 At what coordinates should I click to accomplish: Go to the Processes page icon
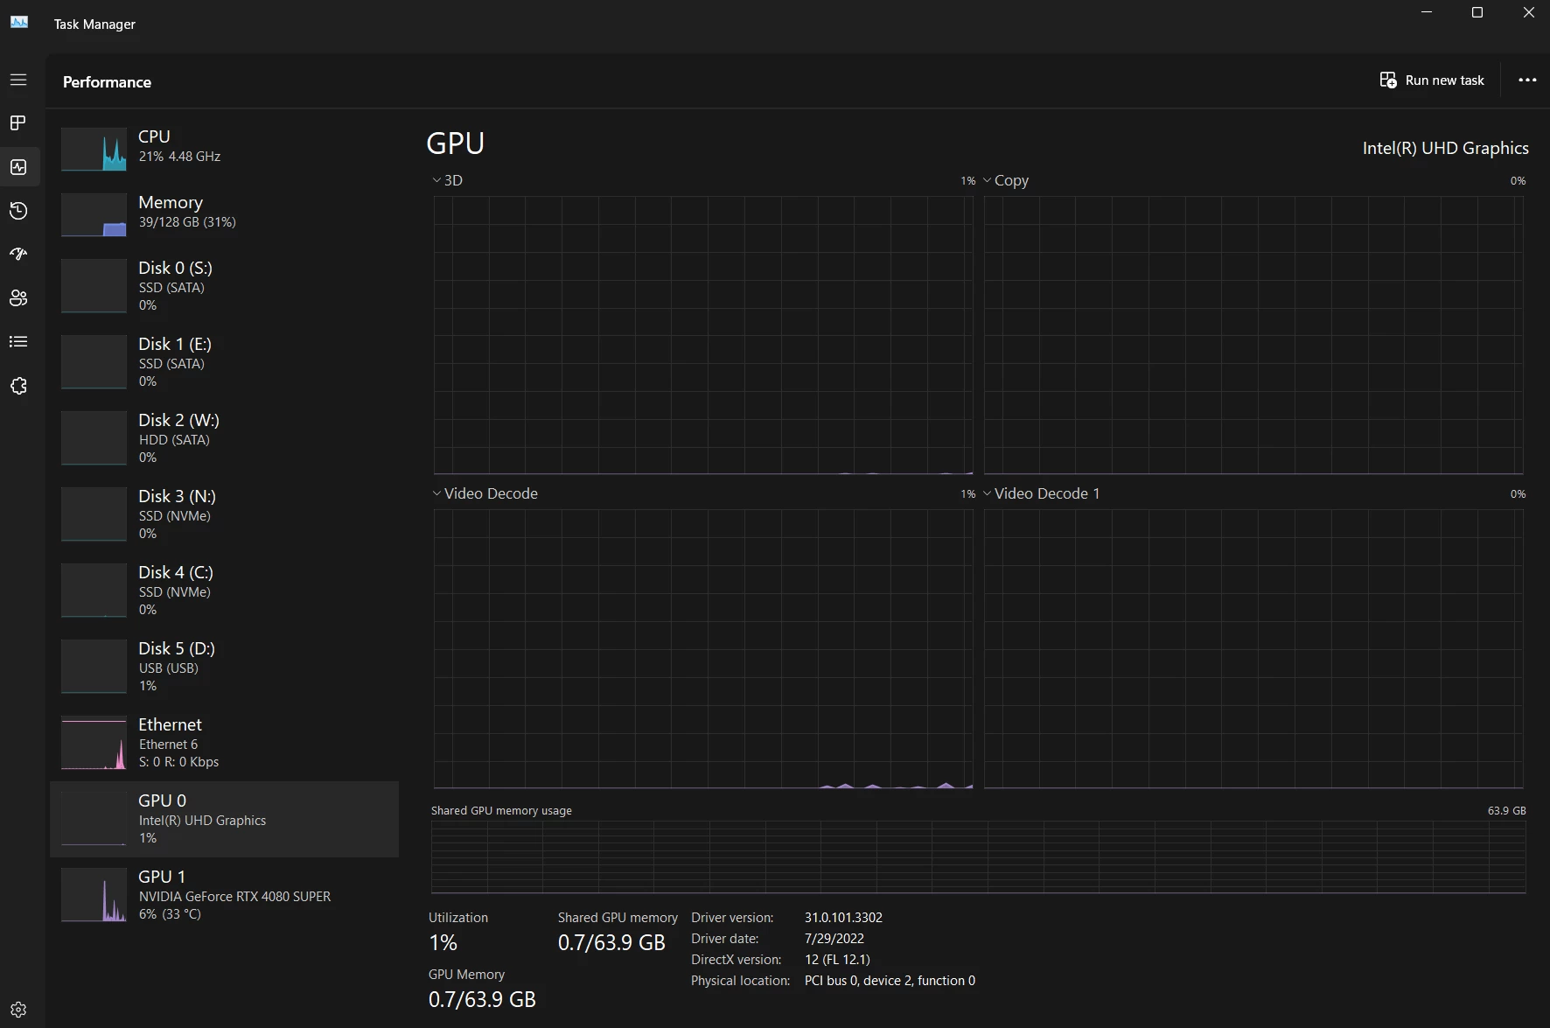coord(18,123)
